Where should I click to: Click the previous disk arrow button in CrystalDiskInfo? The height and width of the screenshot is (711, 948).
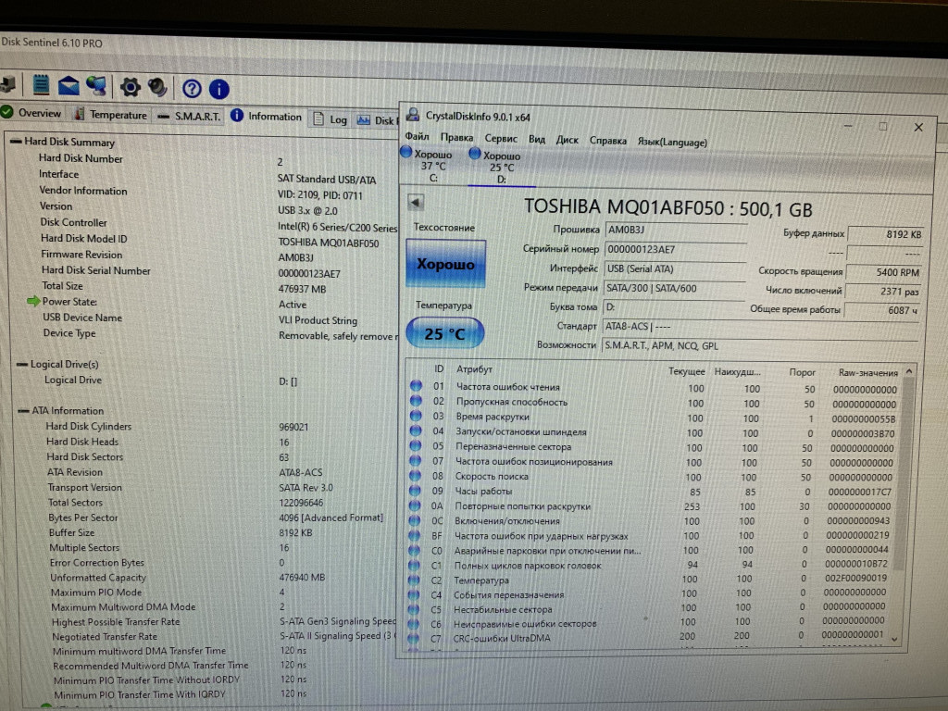(416, 202)
